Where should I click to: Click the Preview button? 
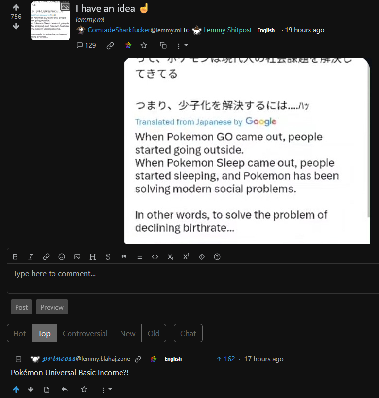click(x=52, y=307)
